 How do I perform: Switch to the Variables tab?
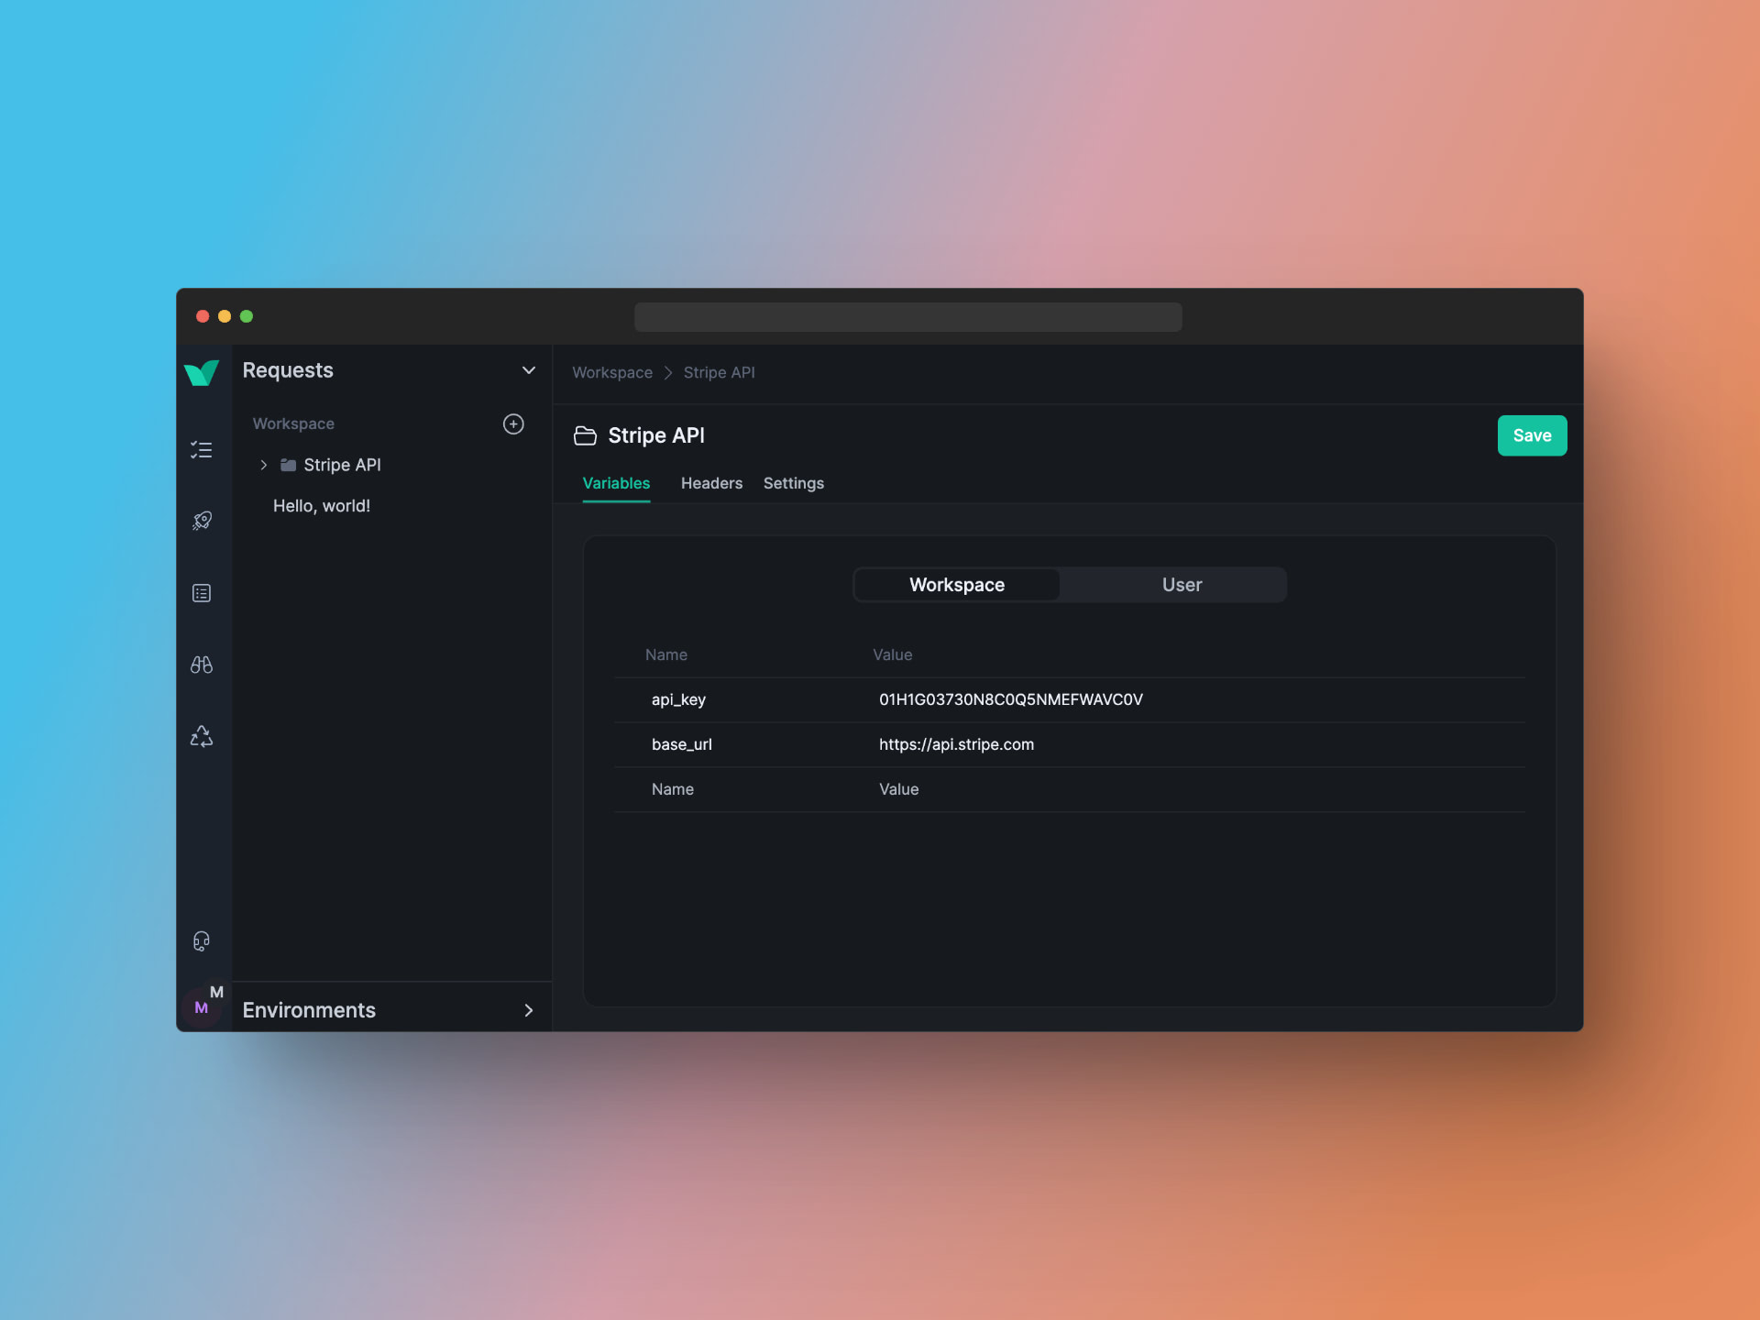click(616, 483)
